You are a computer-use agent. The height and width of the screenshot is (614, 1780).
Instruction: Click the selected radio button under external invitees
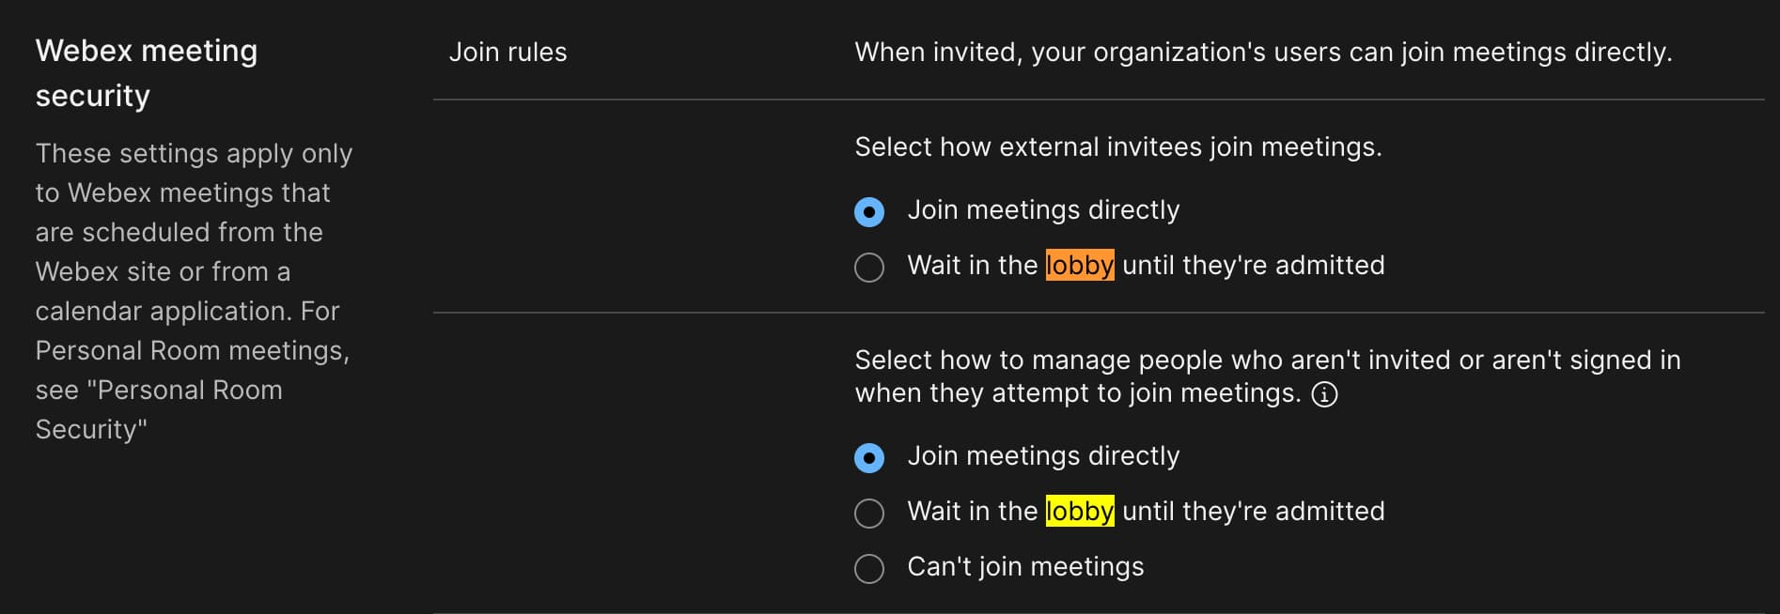point(869,212)
